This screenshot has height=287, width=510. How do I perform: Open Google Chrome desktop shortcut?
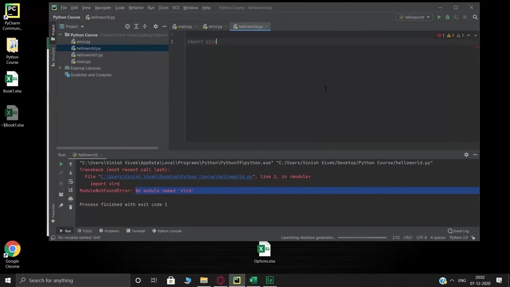(x=12, y=255)
